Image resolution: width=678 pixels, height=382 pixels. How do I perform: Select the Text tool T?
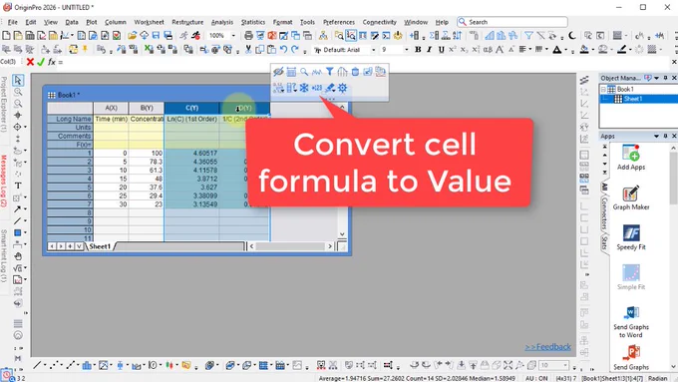point(18,186)
